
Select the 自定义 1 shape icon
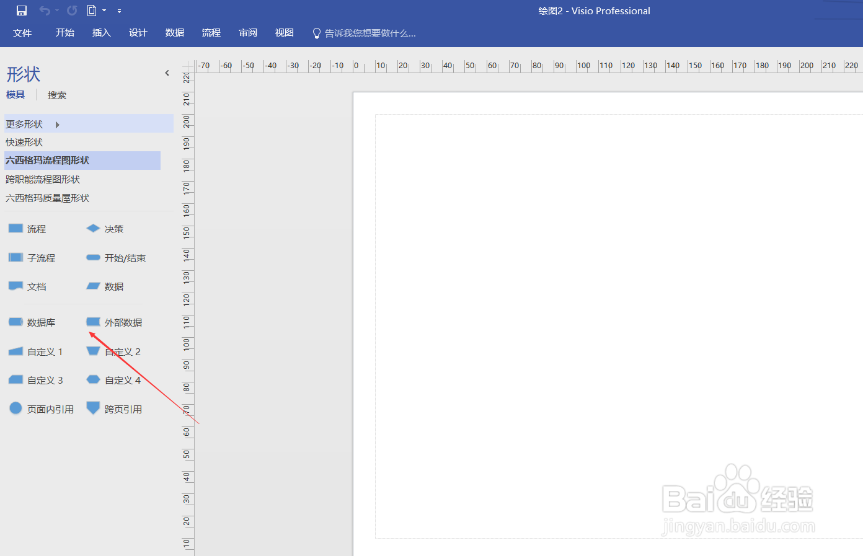coord(15,351)
